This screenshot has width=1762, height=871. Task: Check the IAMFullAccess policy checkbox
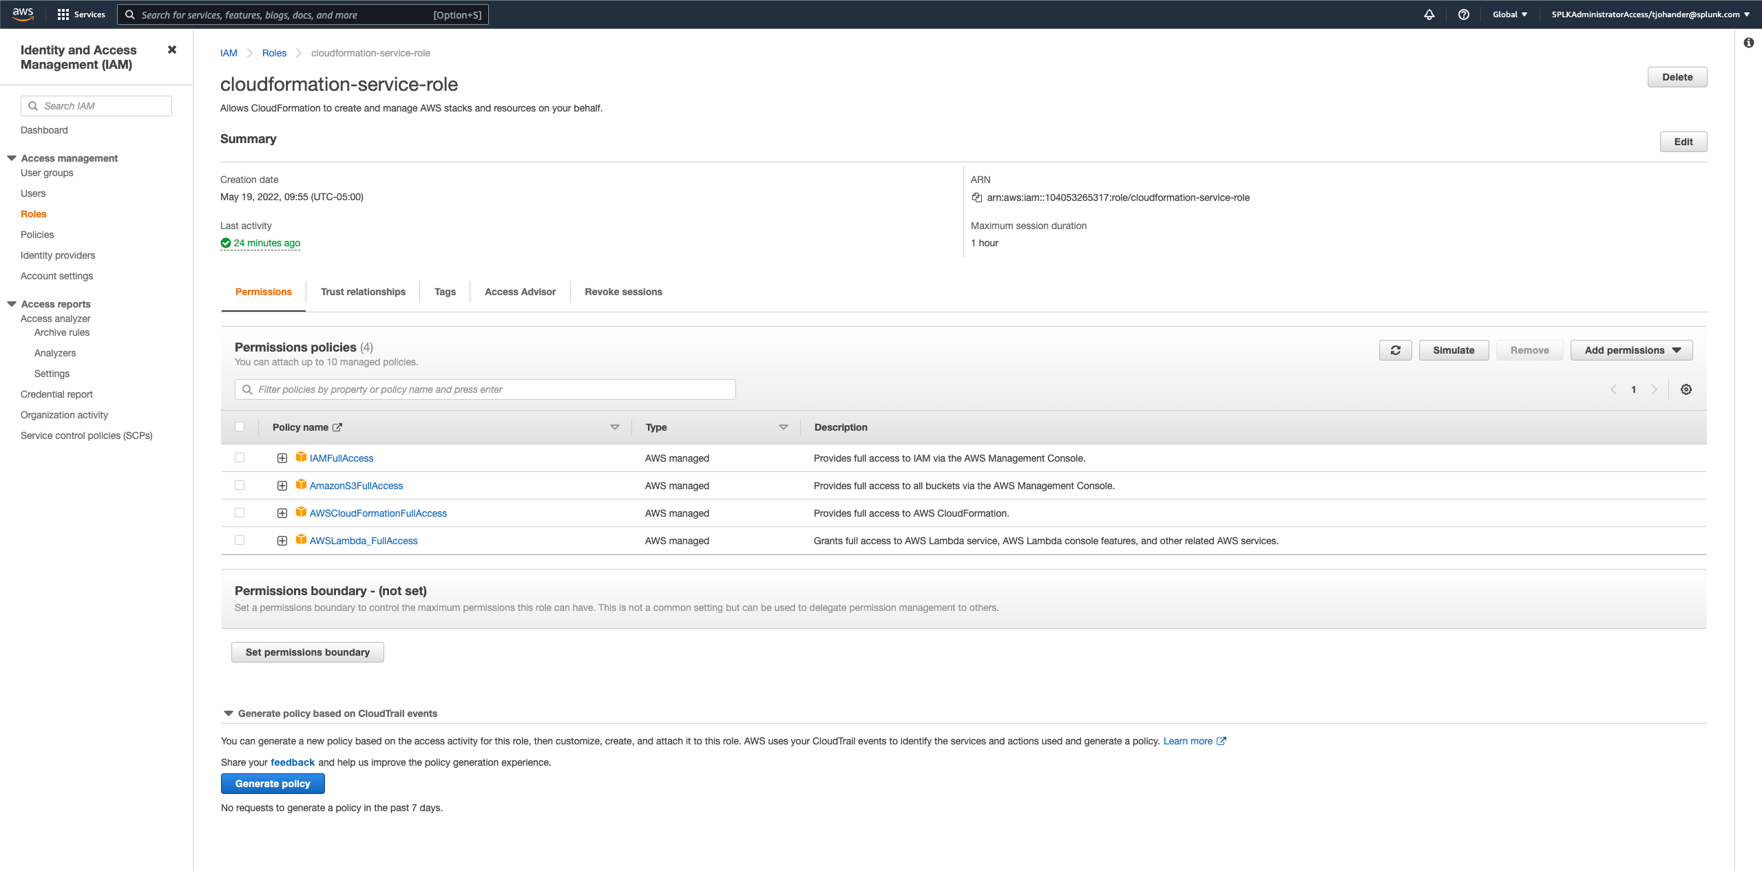(240, 458)
